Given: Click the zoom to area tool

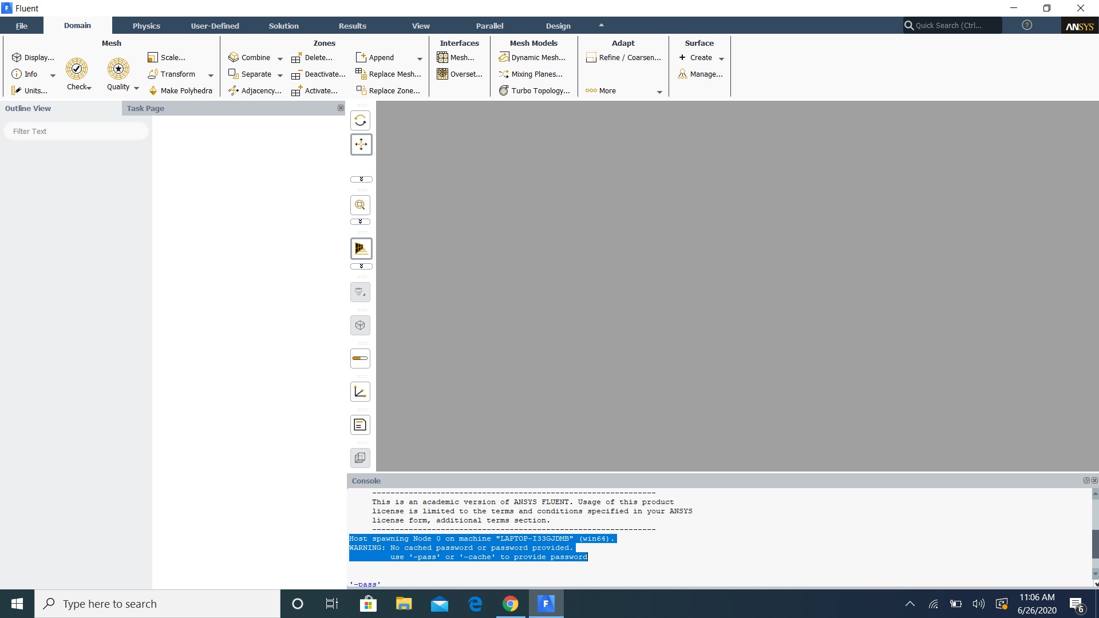Looking at the screenshot, I should 360,205.
